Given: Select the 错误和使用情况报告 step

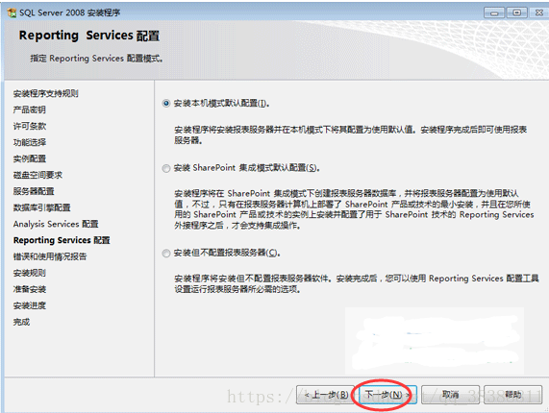Looking at the screenshot, I should (x=50, y=256).
